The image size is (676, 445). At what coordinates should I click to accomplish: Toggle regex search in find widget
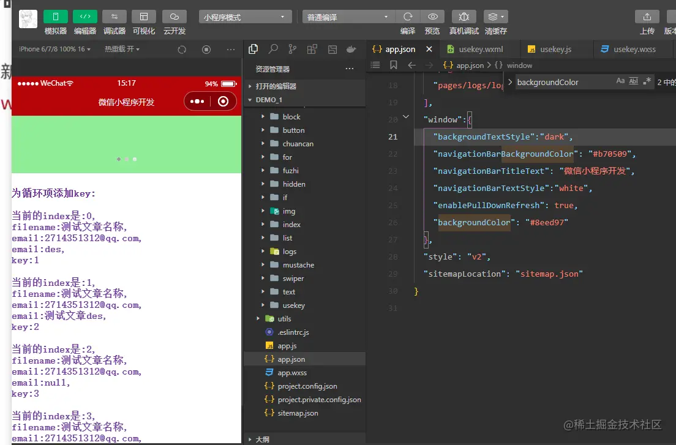(647, 81)
